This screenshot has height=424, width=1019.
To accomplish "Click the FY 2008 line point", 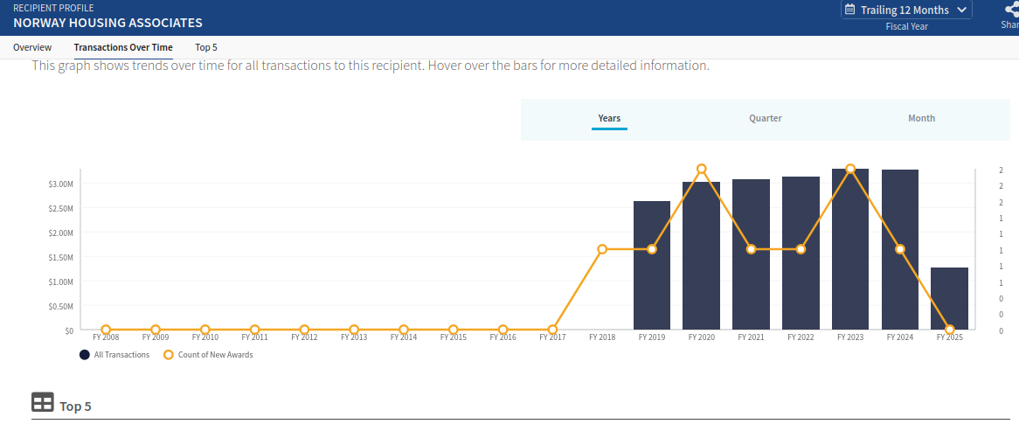I will coord(106,330).
